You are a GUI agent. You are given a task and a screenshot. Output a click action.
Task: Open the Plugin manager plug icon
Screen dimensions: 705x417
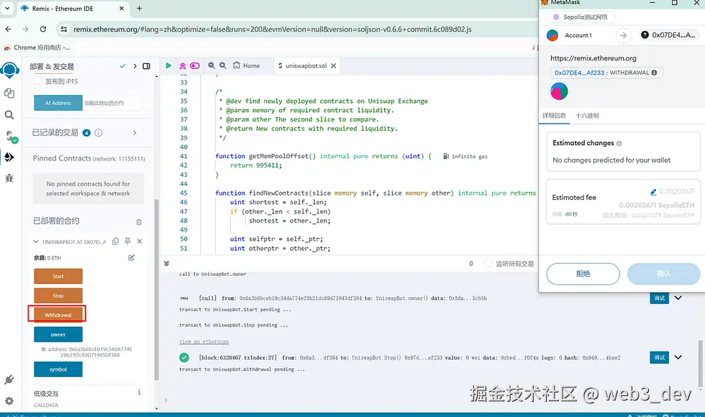pos(9,380)
